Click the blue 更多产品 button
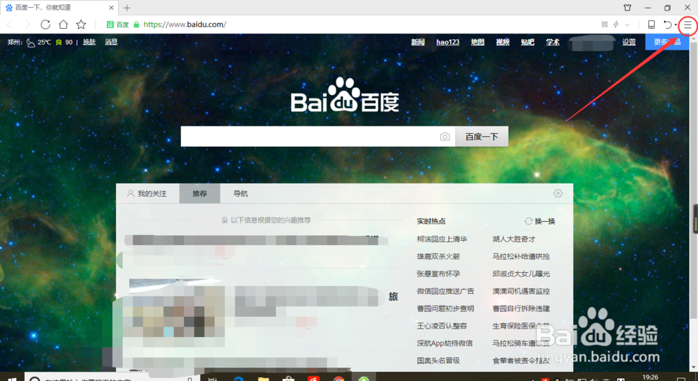This screenshot has height=381, width=698. click(667, 42)
